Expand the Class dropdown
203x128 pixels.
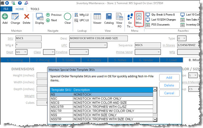tap(53, 52)
